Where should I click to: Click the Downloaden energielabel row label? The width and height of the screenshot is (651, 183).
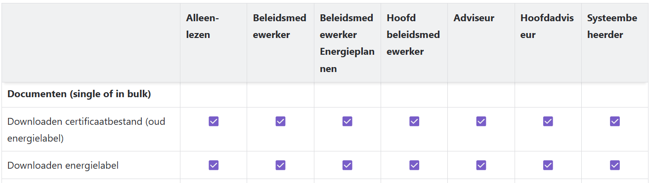(63, 166)
